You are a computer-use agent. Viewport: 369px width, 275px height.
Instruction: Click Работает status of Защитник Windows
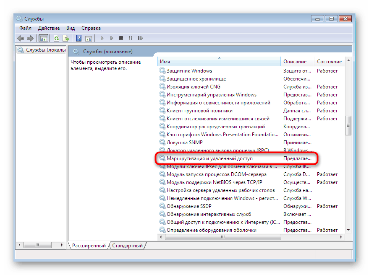[327, 71]
